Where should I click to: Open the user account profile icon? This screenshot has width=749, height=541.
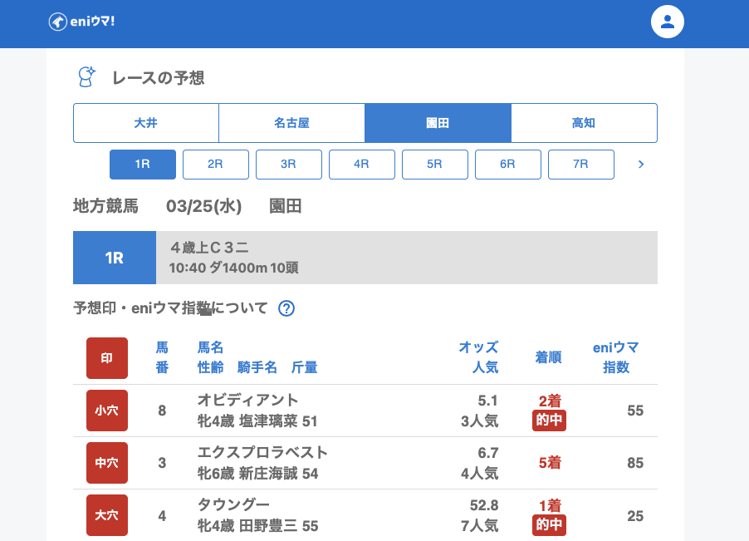click(667, 22)
